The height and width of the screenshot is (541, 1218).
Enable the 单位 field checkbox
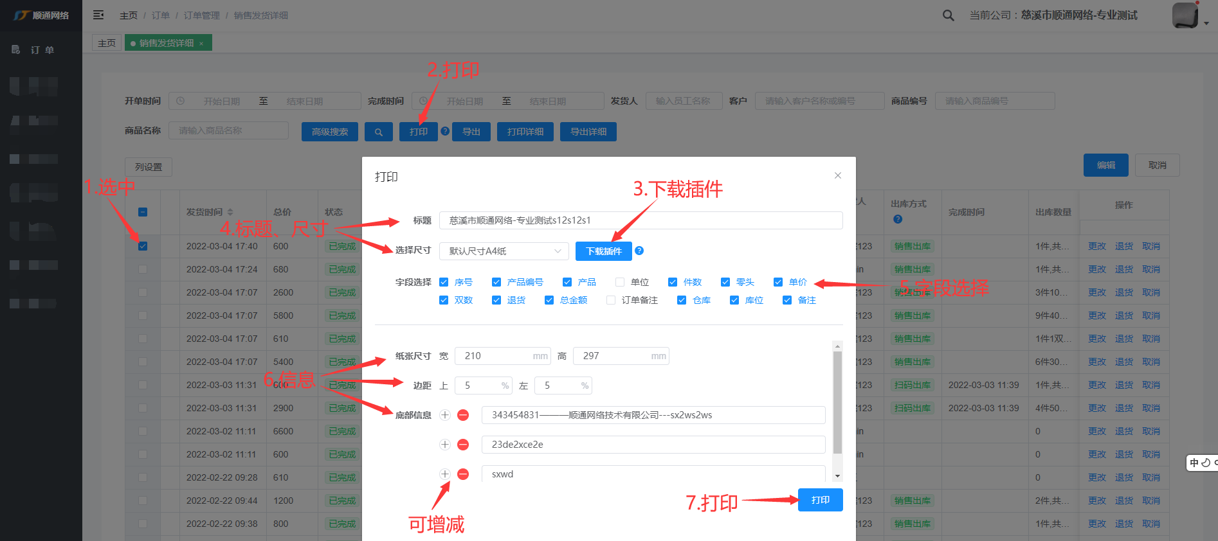coord(620,282)
